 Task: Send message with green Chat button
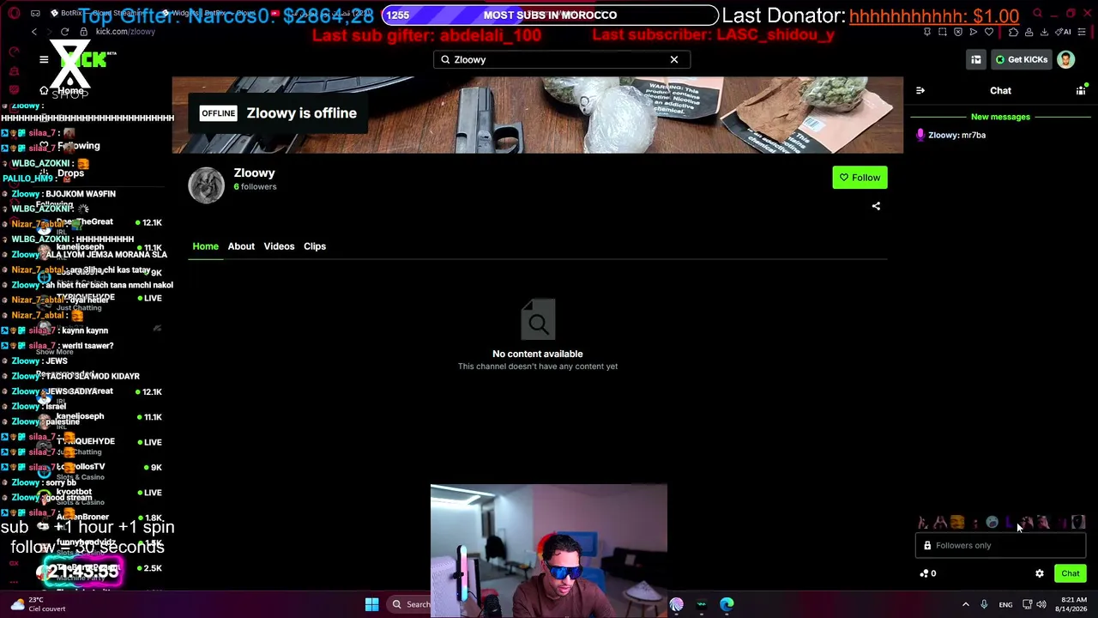point(1071,573)
